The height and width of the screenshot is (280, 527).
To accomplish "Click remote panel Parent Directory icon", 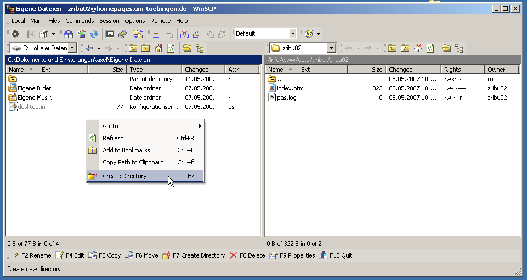I will pos(392,48).
